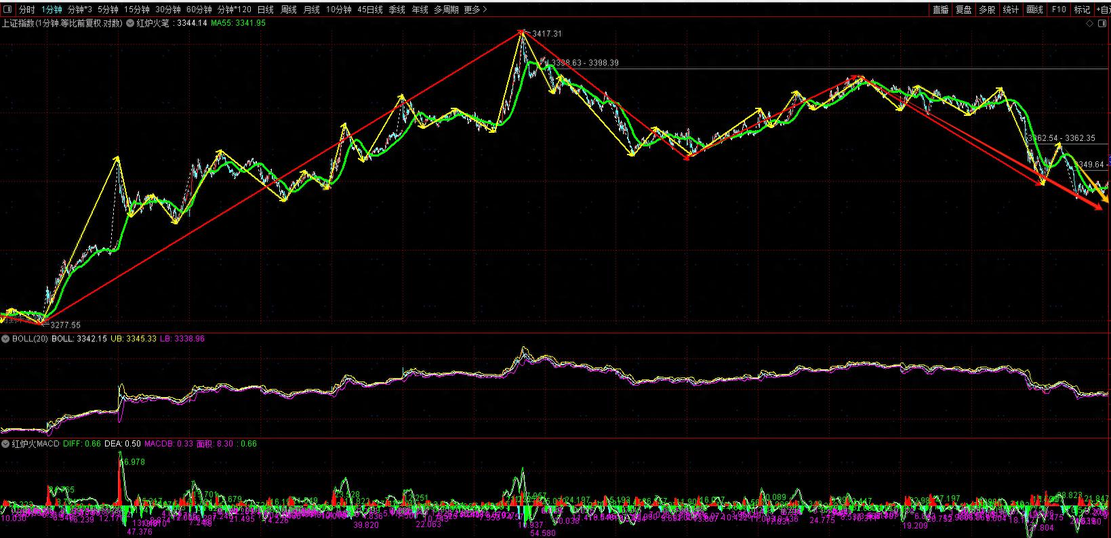The height and width of the screenshot is (538, 1111).
Task: Click the diamond marker icon at top right
Action: click(1089, 23)
